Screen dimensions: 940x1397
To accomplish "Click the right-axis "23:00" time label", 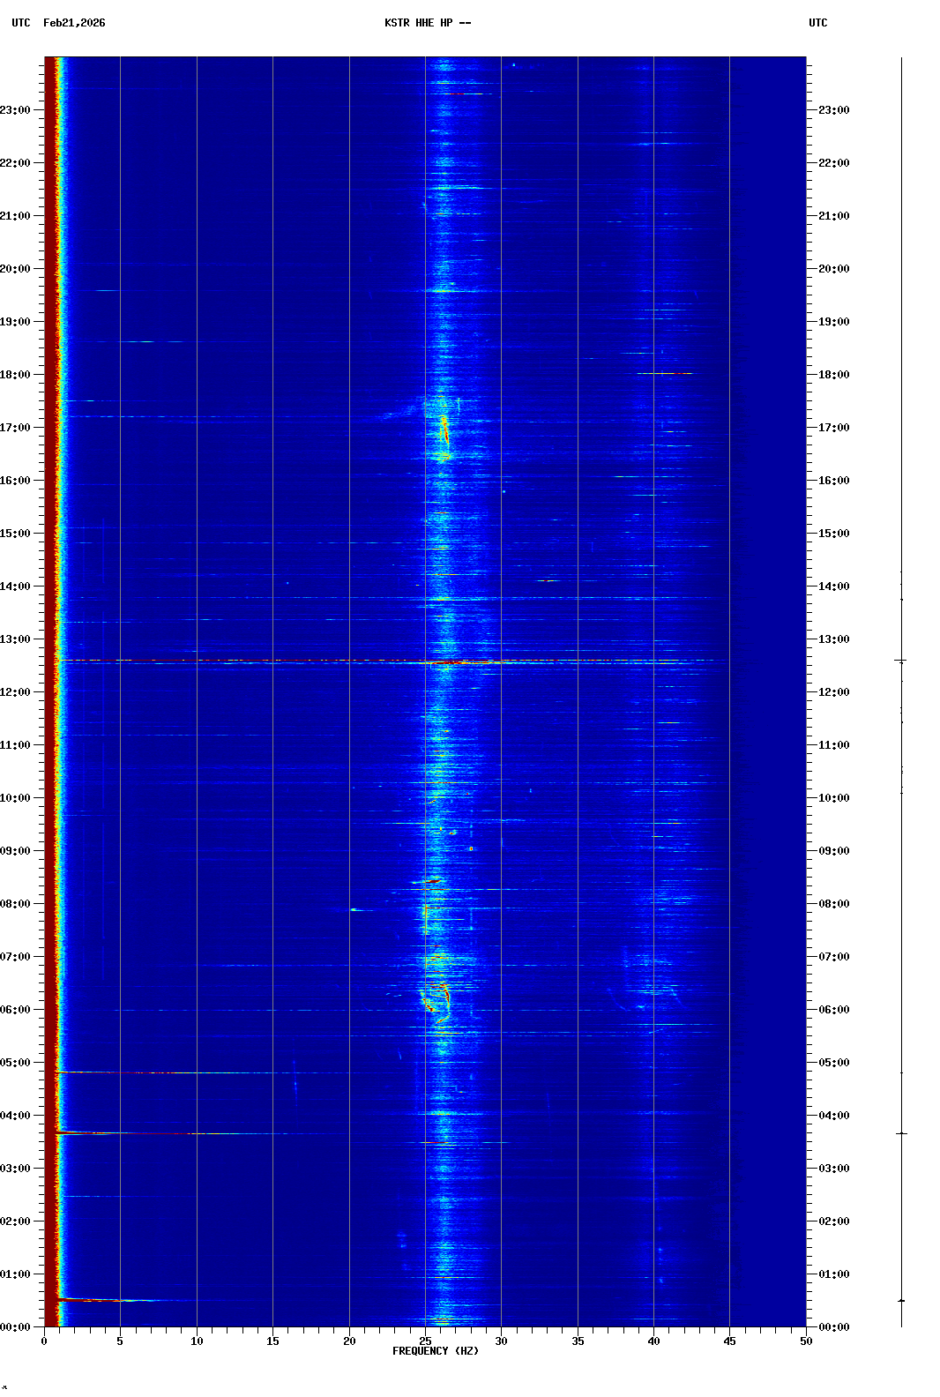I will pos(833,110).
